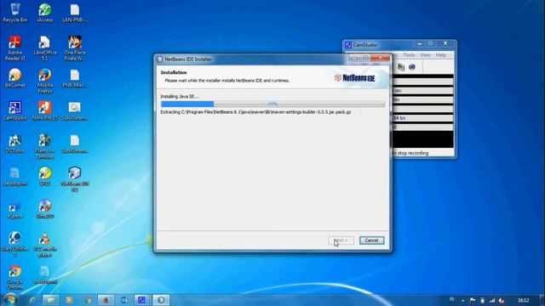Open the taskbar clock showing 16:12
The height and width of the screenshot is (306, 545).
pos(523,300)
